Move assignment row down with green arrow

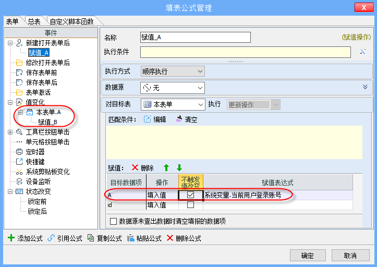click(179, 167)
